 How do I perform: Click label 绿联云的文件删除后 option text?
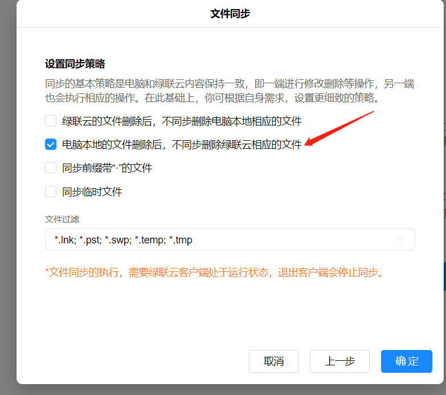182,121
